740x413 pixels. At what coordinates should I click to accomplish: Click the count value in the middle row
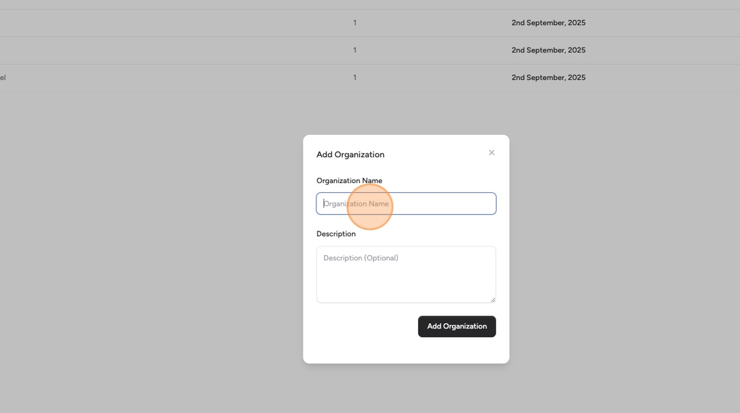tap(355, 50)
